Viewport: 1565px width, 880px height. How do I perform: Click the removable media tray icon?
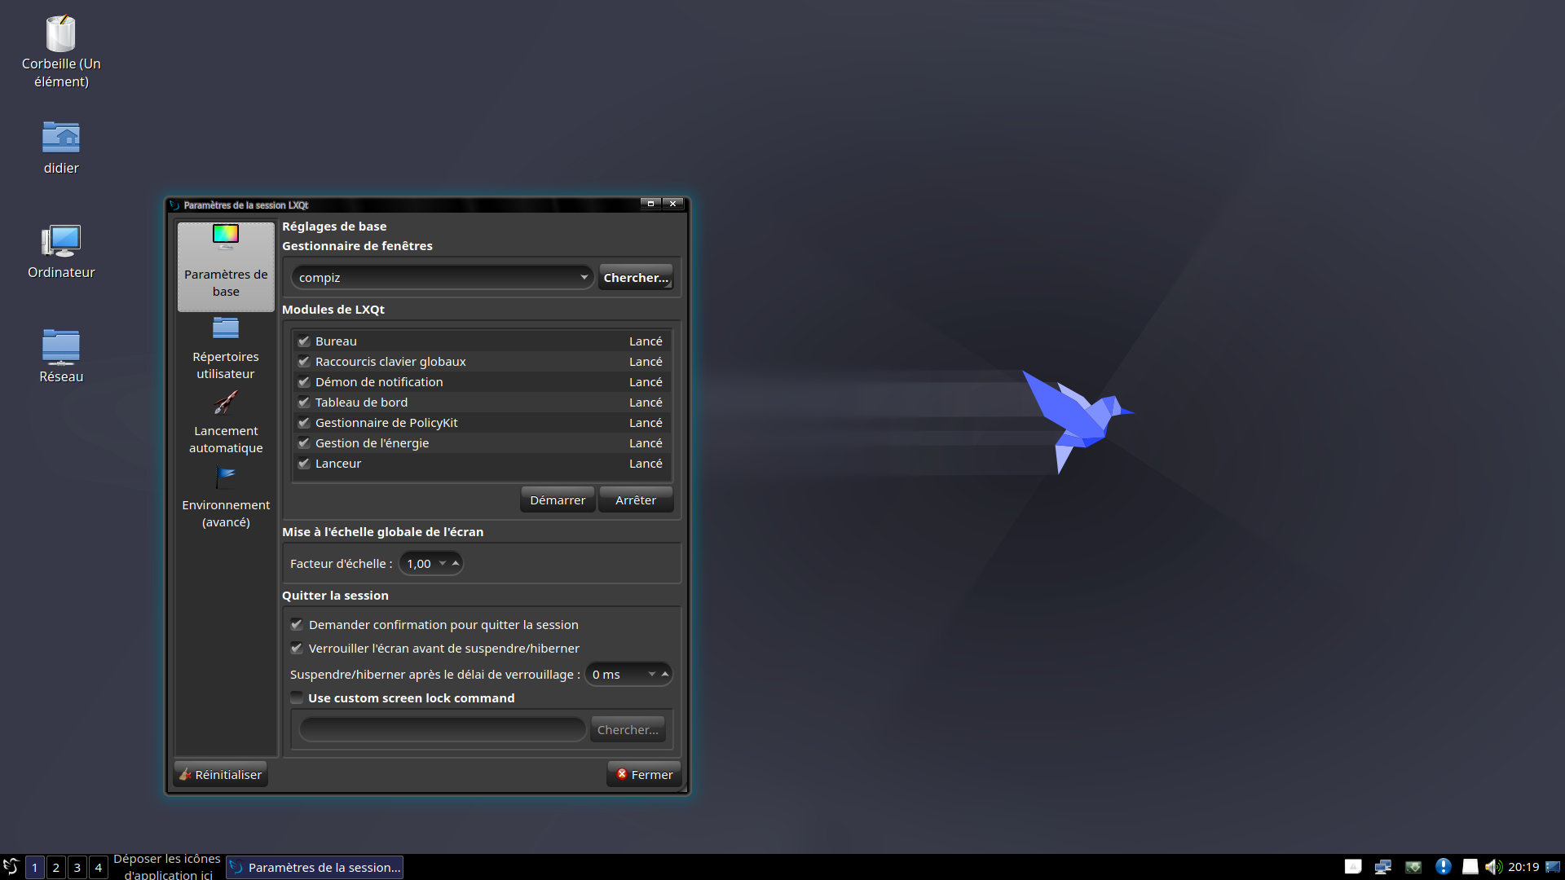click(x=1470, y=866)
